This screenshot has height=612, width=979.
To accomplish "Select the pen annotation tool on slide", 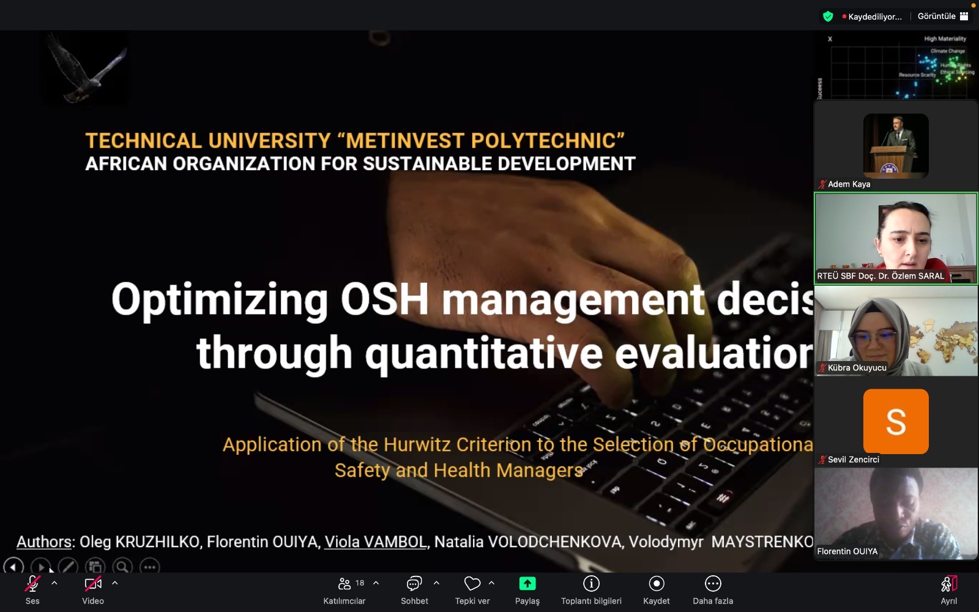I will 67,567.
